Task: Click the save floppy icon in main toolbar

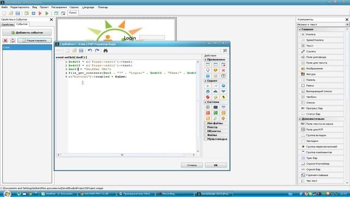Action: tap(17, 13)
